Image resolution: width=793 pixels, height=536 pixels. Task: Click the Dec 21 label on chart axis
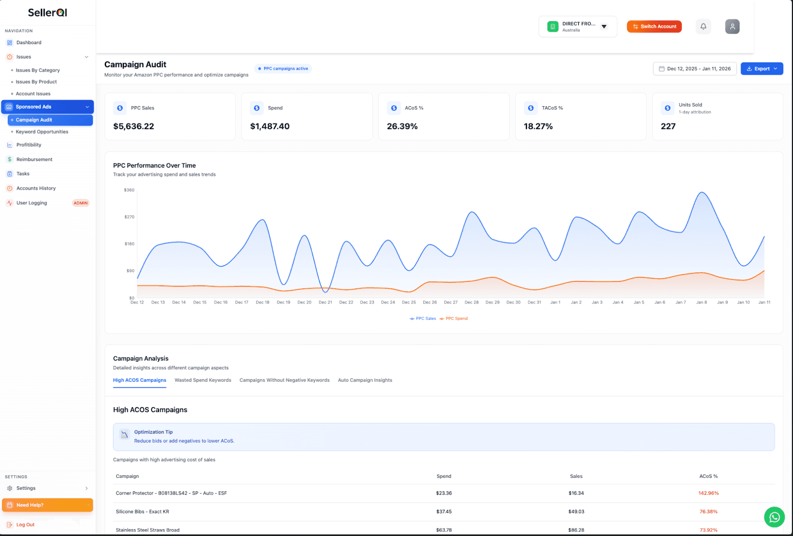pos(325,302)
